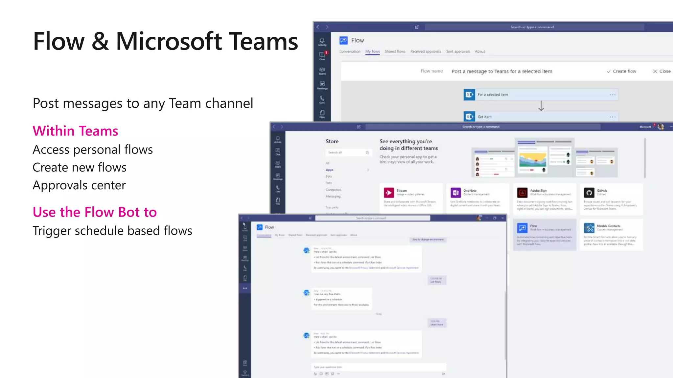Open Calls in the top window sidebar
Viewport: 673px width, 378px height.
pos(322,100)
